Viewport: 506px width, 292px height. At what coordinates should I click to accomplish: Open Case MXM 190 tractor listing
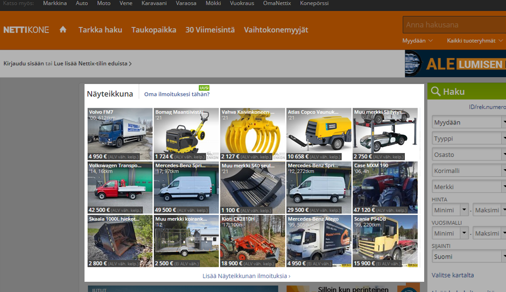[385, 187]
